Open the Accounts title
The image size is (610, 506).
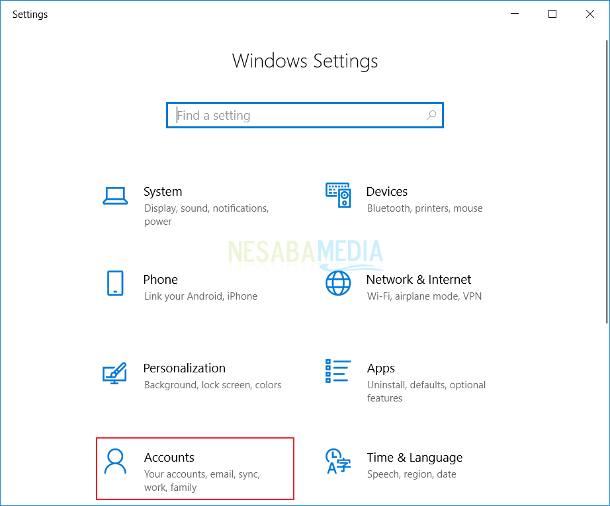(169, 458)
